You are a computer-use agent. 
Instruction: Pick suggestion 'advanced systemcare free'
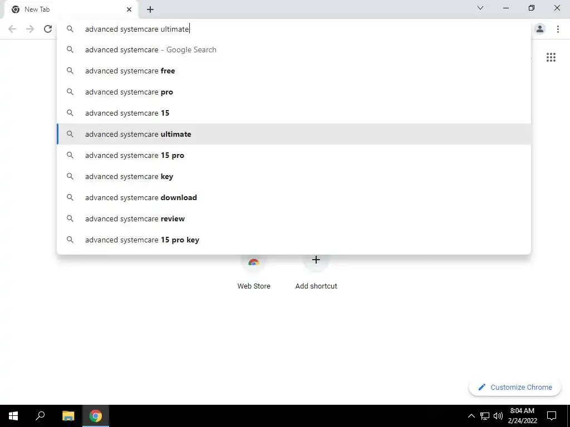294,71
